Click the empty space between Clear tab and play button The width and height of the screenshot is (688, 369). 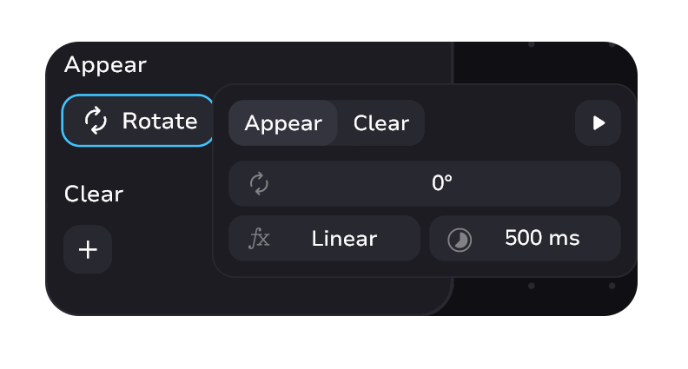tap(499, 123)
